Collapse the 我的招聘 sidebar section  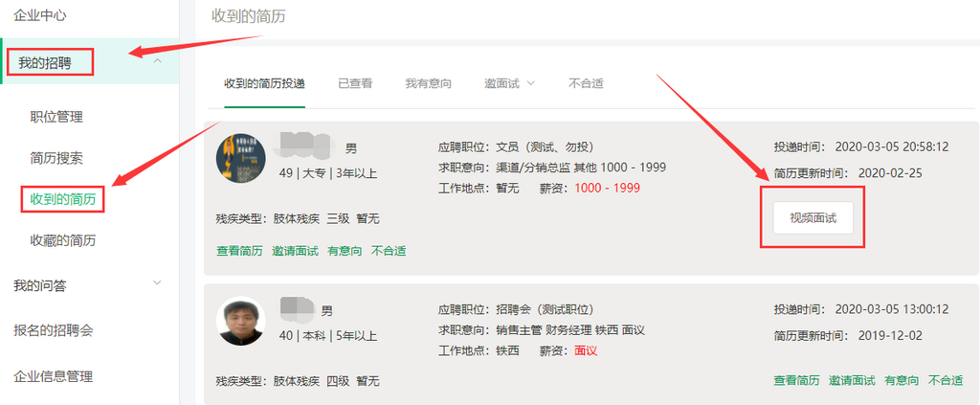158,62
